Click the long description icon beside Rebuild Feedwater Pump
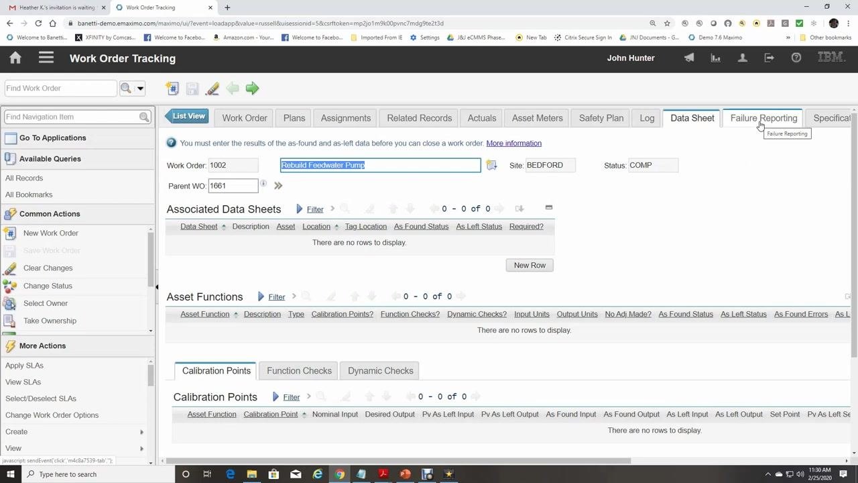The width and height of the screenshot is (858, 483). [x=491, y=165]
